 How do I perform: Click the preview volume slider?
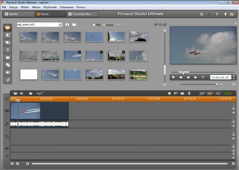pos(198,84)
